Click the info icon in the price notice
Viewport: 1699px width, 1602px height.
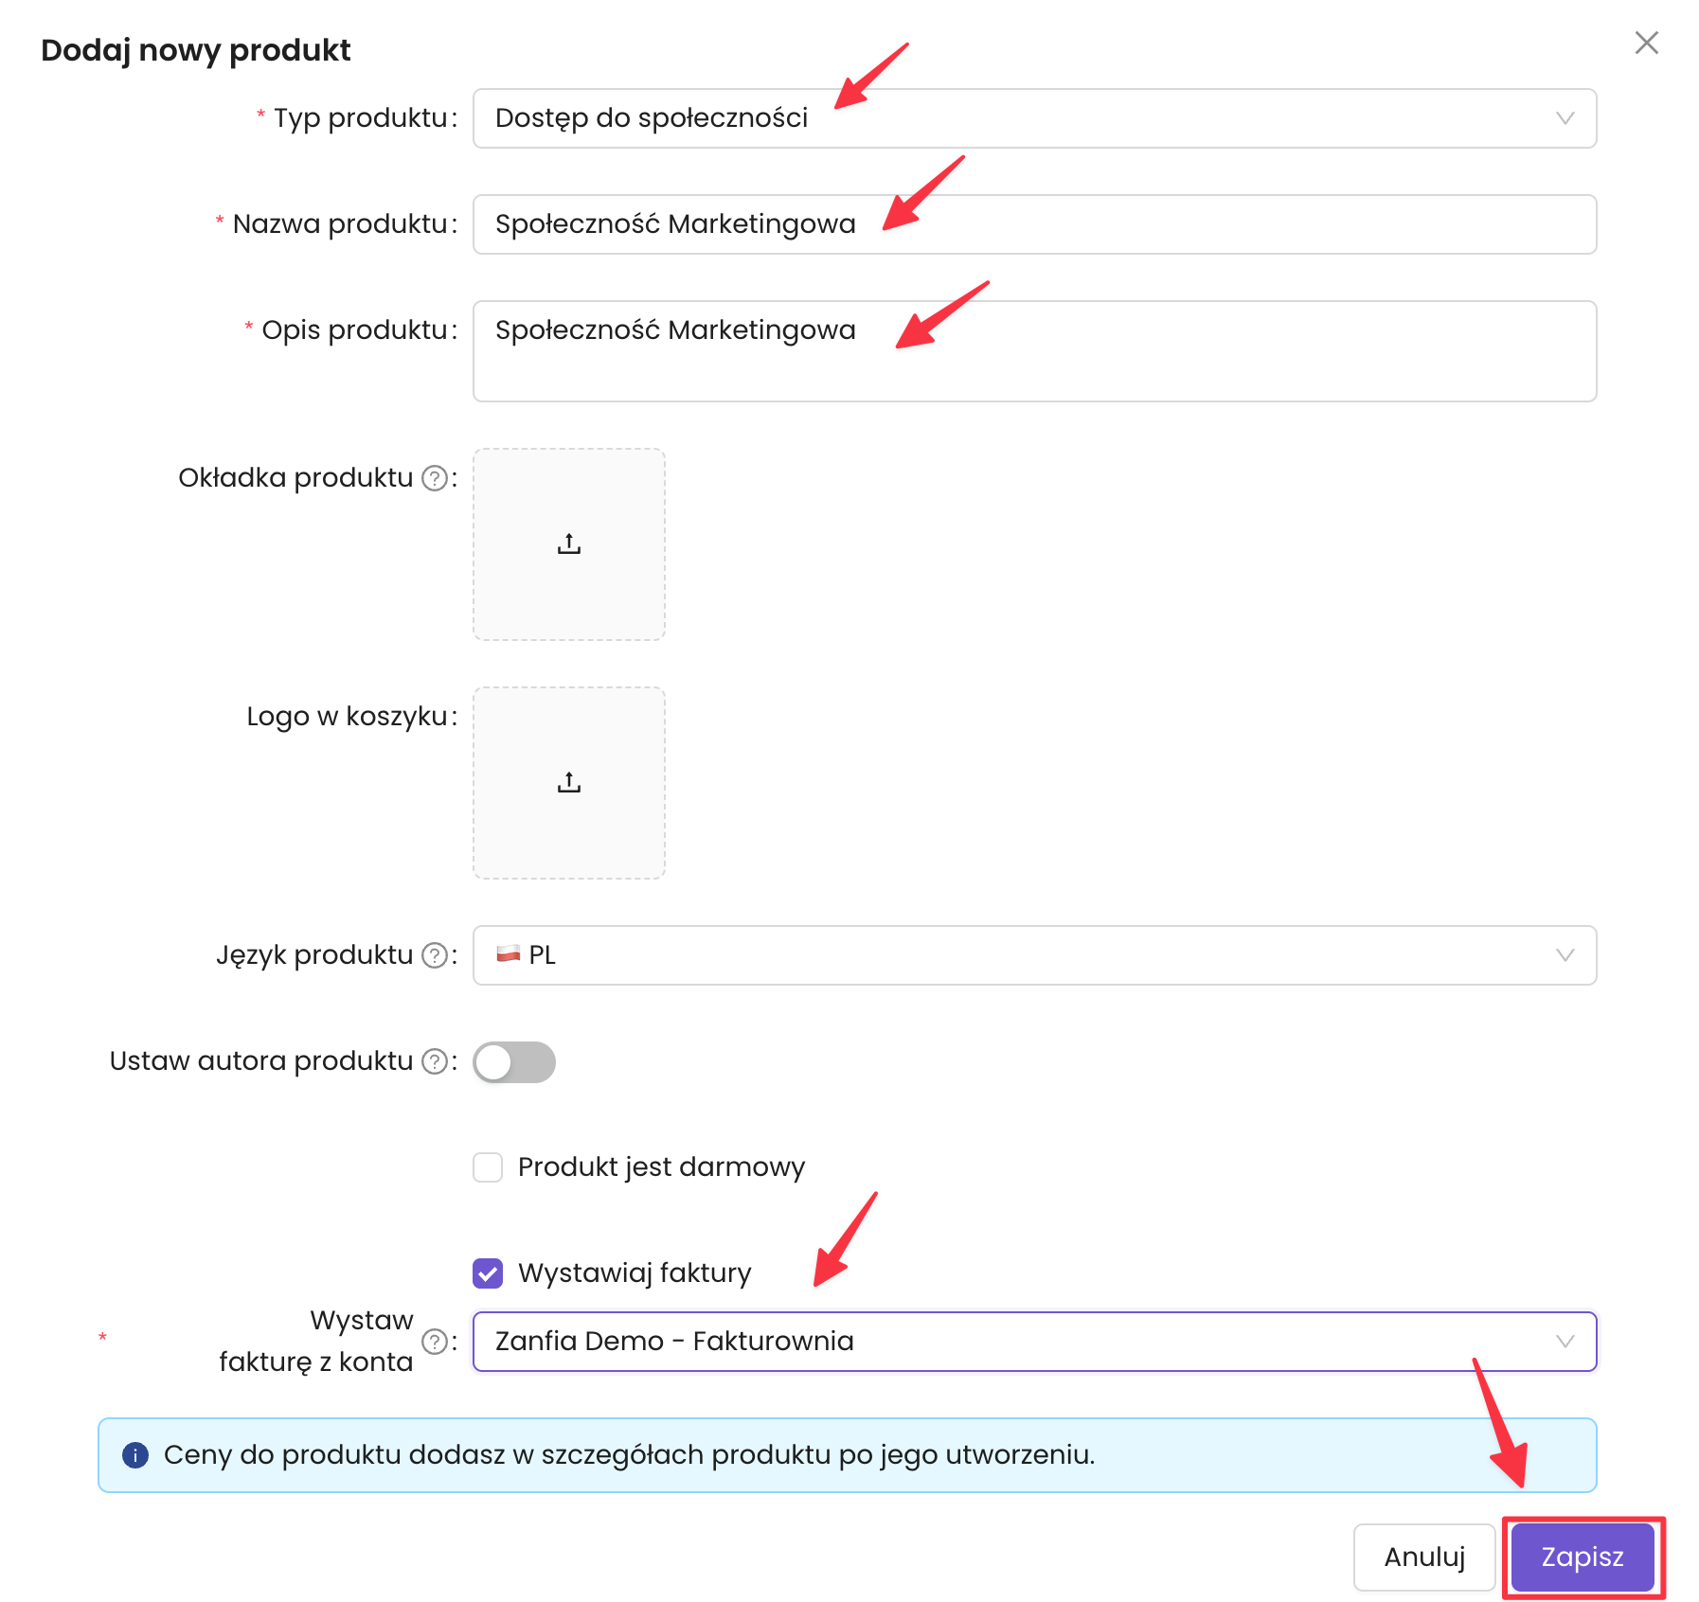coord(135,1455)
